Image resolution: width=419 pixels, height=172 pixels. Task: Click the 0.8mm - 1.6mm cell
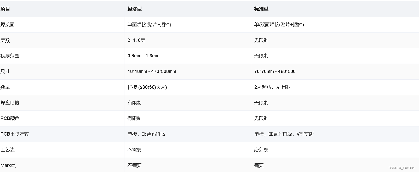pos(144,56)
